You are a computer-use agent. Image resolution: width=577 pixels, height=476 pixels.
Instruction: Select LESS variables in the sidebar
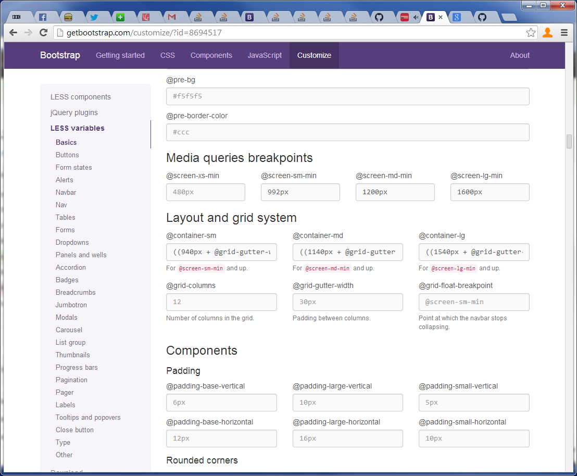(77, 128)
